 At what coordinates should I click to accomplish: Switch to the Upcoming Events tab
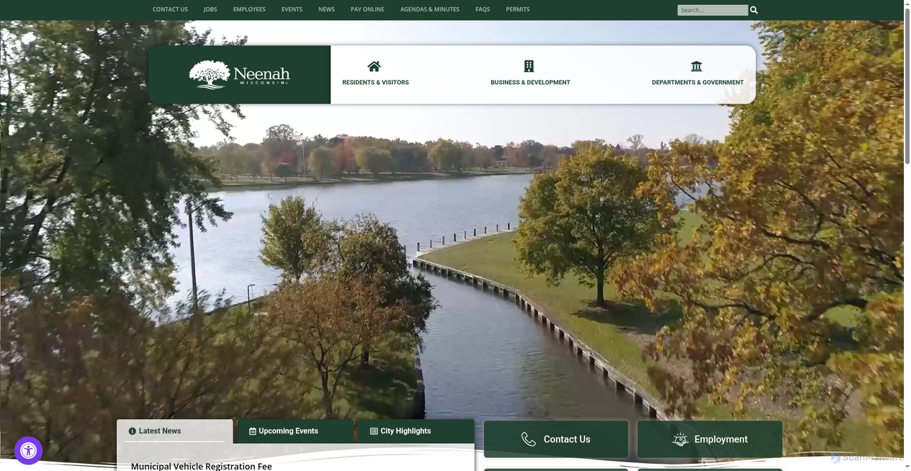[288, 431]
